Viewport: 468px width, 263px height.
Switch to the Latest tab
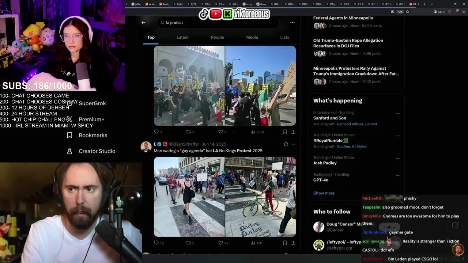(x=182, y=37)
